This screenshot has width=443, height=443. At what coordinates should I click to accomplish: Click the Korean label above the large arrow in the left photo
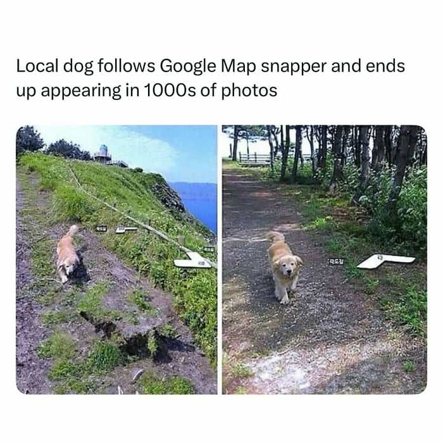click(209, 249)
